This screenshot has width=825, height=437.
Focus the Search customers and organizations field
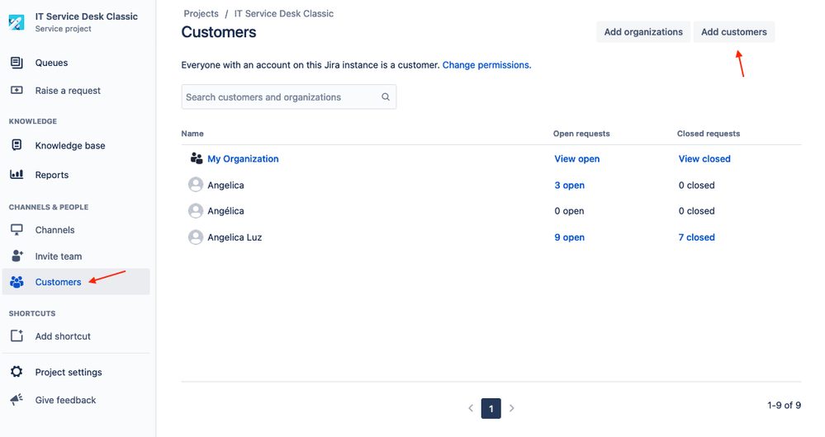[x=289, y=96]
